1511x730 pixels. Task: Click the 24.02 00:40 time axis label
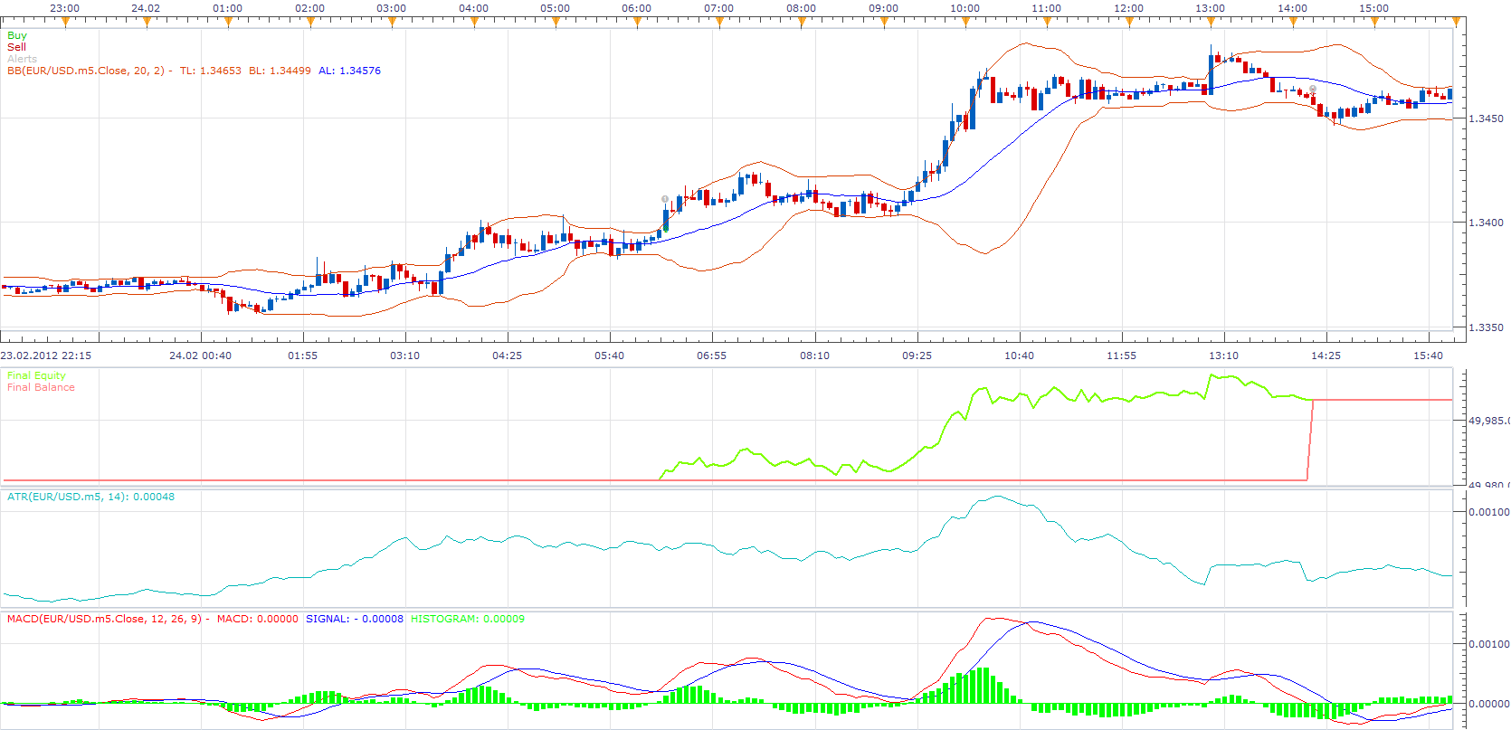(x=200, y=356)
